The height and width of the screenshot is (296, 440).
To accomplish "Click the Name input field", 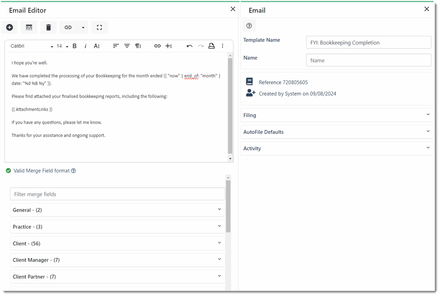I will 369,60.
